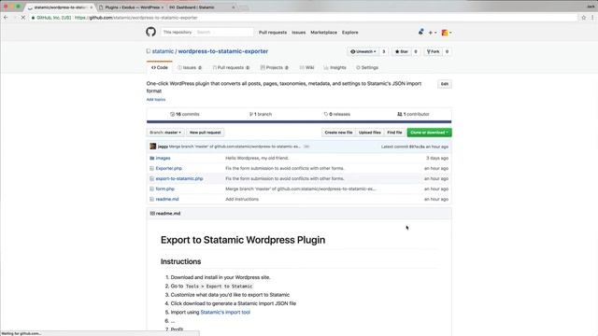Screen dimensions: 598x336
Task: Open 'Hello Wordpress, my old friend' commit message
Action: [257, 158]
